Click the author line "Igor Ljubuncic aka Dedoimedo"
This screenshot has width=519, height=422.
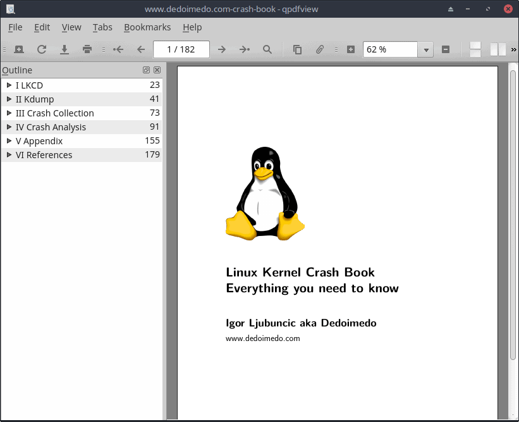tap(301, 323)
